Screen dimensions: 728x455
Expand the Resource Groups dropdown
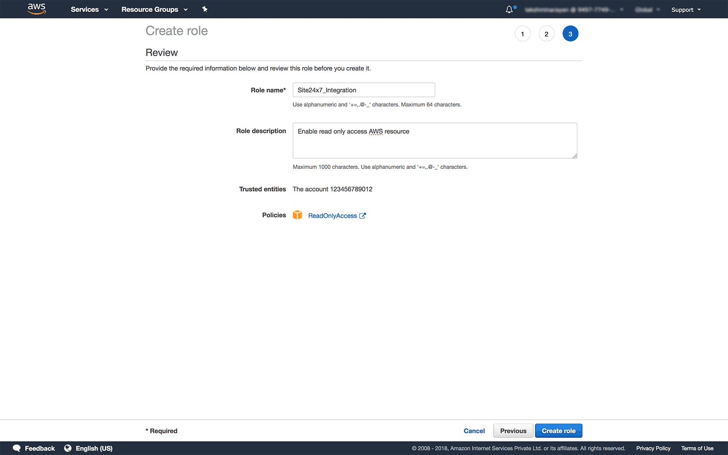[154, 9]
